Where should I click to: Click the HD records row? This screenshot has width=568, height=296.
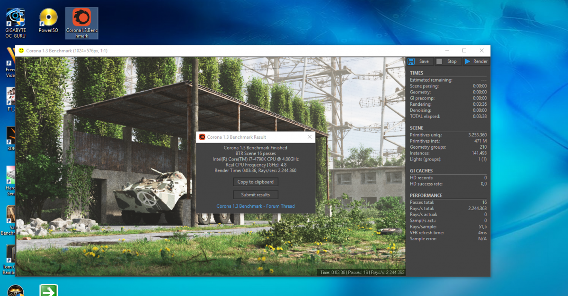(448, 178)
